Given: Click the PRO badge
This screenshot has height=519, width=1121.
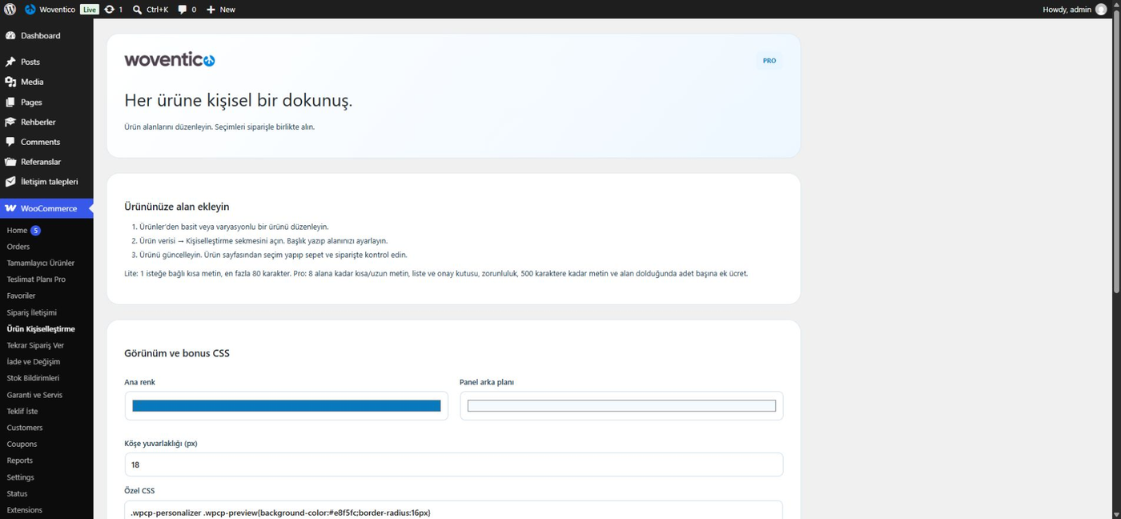Looking at the screenshot, I should click(x=769, y=61).
